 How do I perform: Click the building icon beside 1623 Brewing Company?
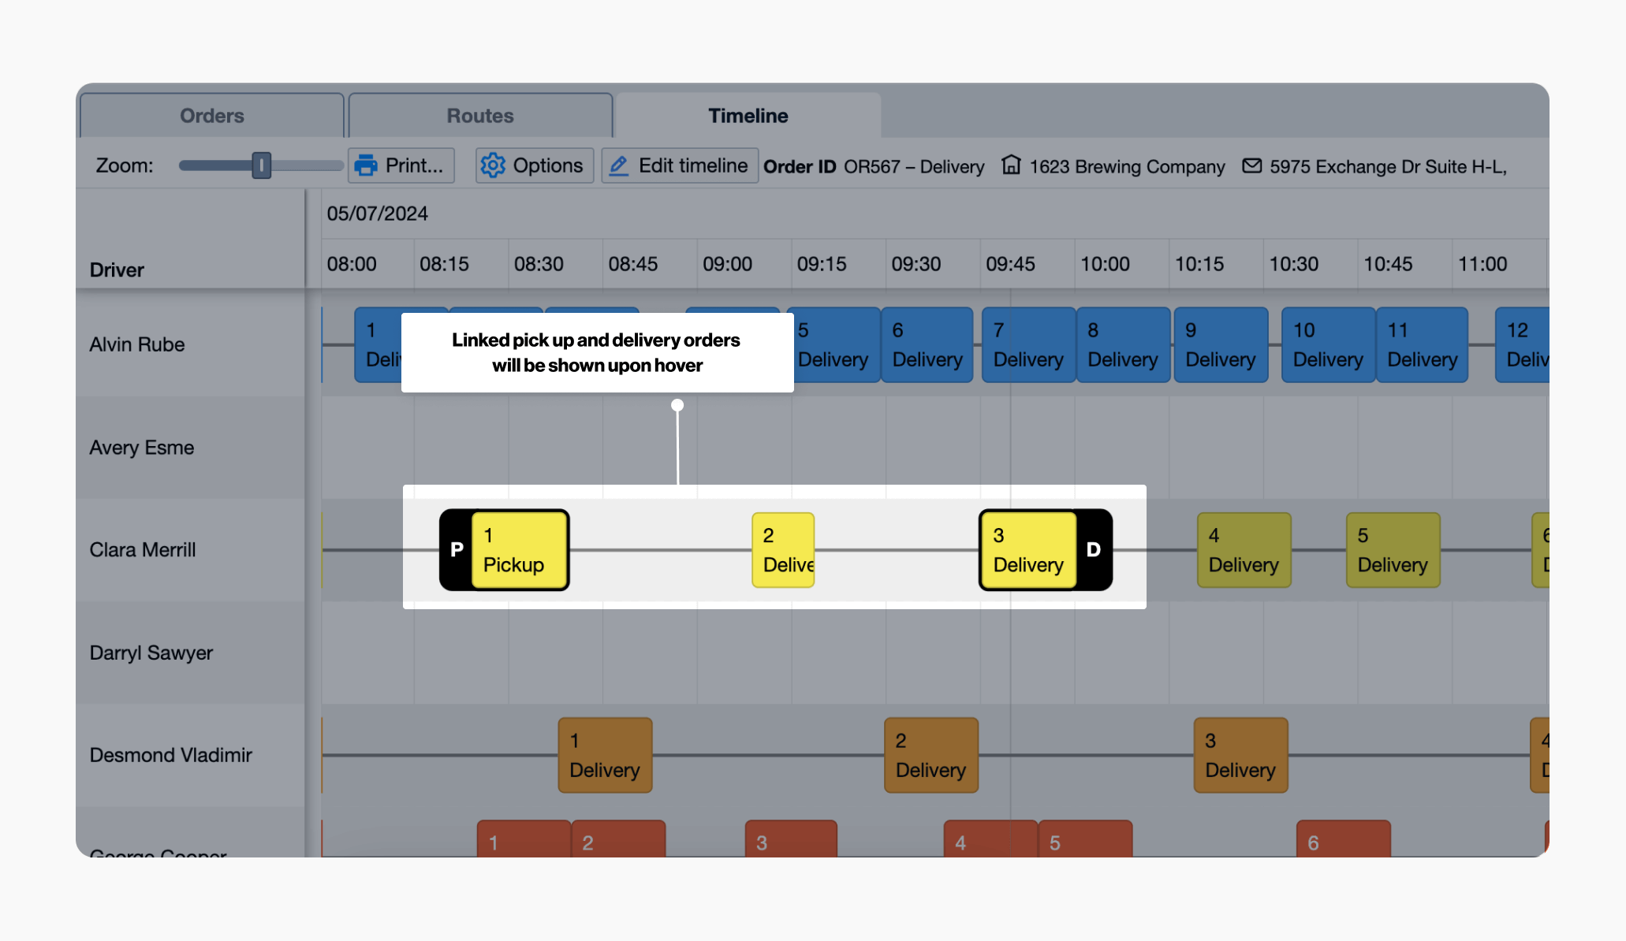[x=1011, y=166]
